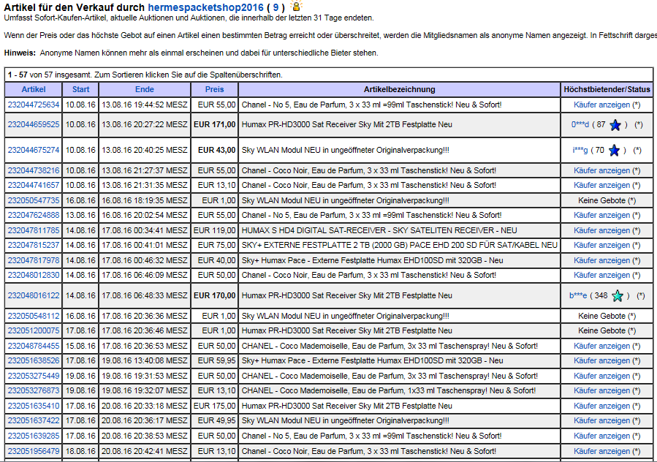Click Käufer anzeigen in the 232044738216 row
This screenshot has width=657, height=462.
[x=601, y=170]
